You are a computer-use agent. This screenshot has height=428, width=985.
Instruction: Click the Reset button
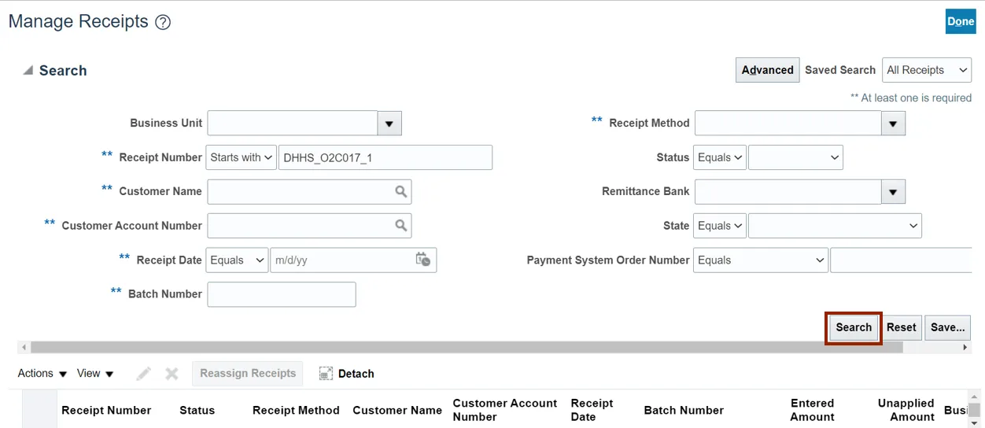tap(901, 327)
